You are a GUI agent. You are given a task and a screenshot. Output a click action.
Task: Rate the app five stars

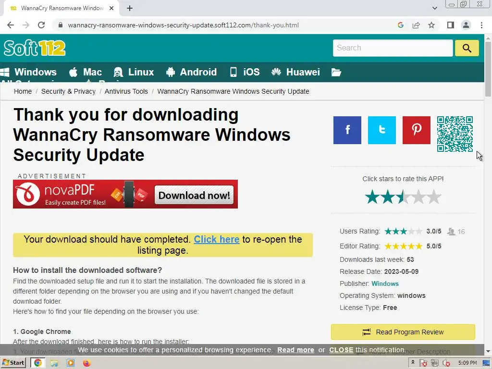coord(434,197)
